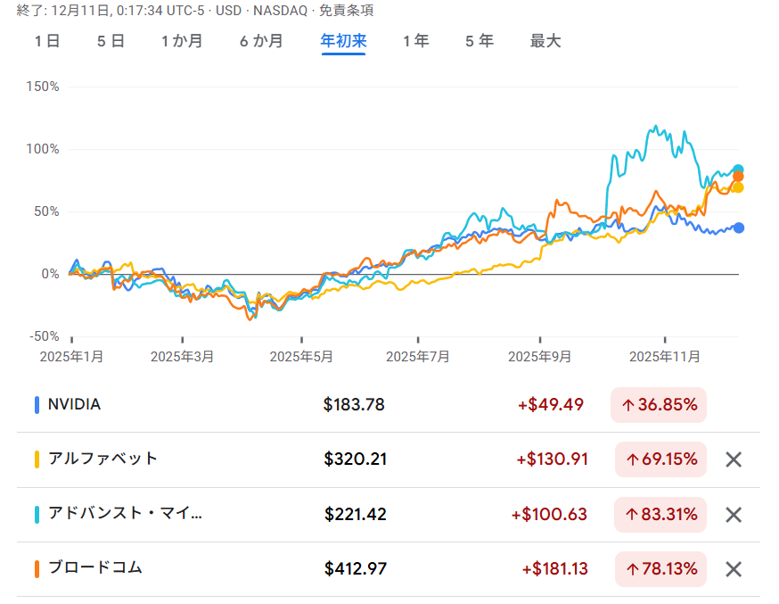The width and height of the screenshot is (779, 604).
Task: Click the 78.13% change badge
Action: click(660, 569)
